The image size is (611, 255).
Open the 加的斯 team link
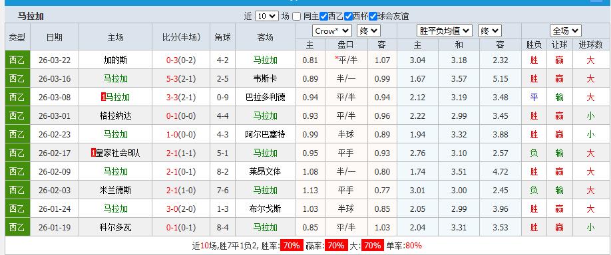click(x=115, y=60)
